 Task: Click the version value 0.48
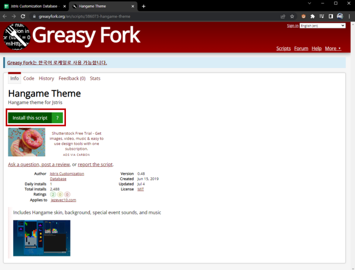click(141, 174)
